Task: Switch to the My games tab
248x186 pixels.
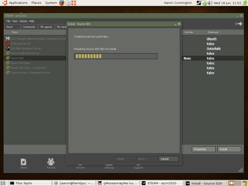Action: [x=46, y=27]
